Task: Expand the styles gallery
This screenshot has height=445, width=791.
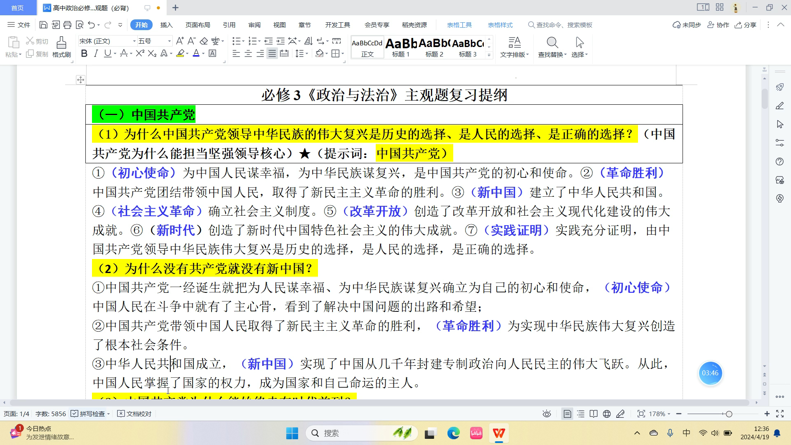Action: pyautogui.click(x=489, y=54)
